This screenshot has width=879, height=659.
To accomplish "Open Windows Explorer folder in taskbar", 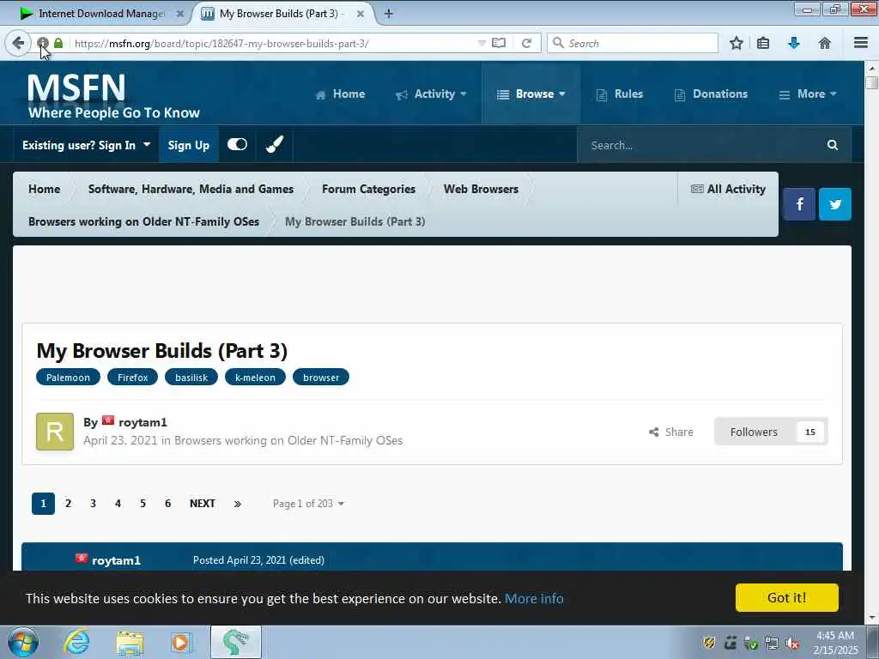I will coord(130,642).
